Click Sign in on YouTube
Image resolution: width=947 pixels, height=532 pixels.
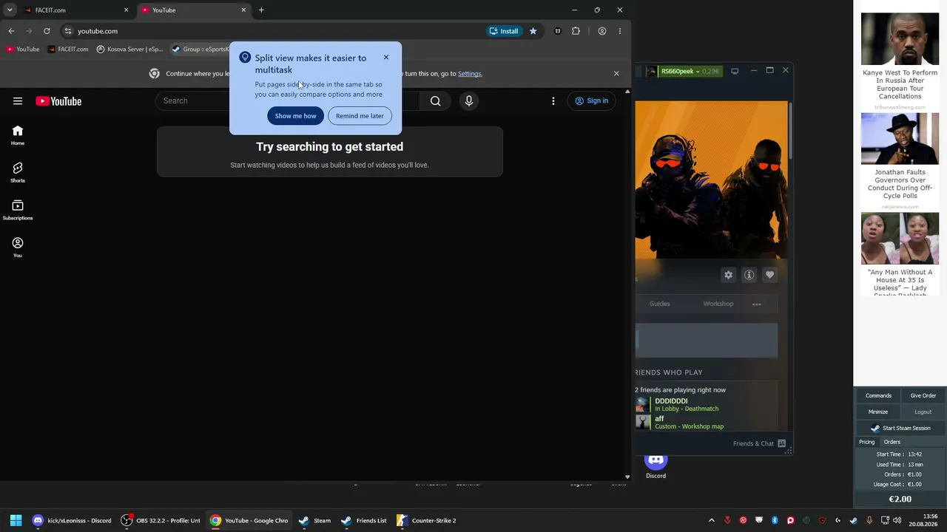coord(591,101)
